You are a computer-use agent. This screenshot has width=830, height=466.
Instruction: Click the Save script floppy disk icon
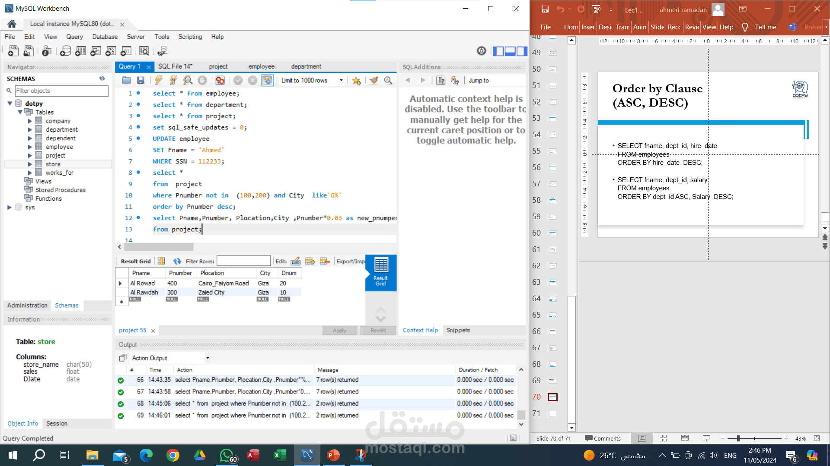(140, 80)
